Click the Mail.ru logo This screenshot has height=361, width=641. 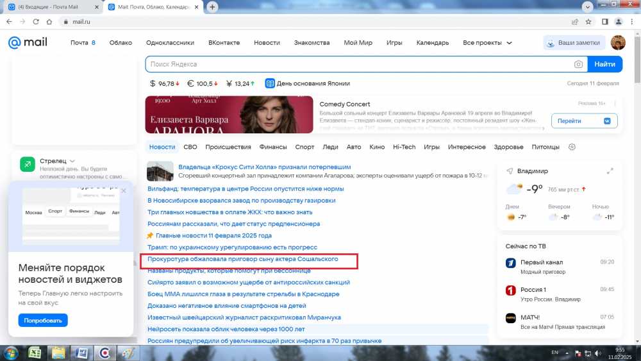(x=28, y=42)
